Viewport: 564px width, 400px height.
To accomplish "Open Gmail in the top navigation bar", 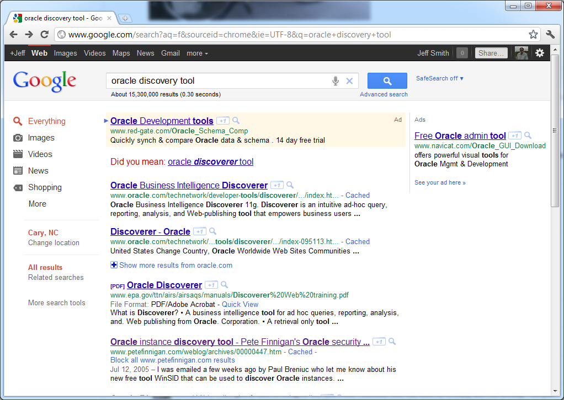I will [x=171, y=53].
